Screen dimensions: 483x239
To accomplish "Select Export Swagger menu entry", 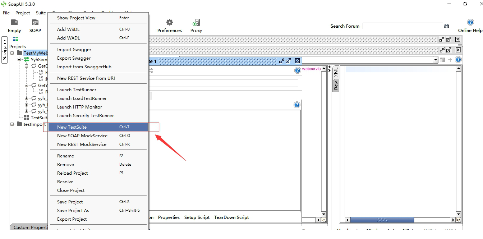I will [x=98, y=58].
